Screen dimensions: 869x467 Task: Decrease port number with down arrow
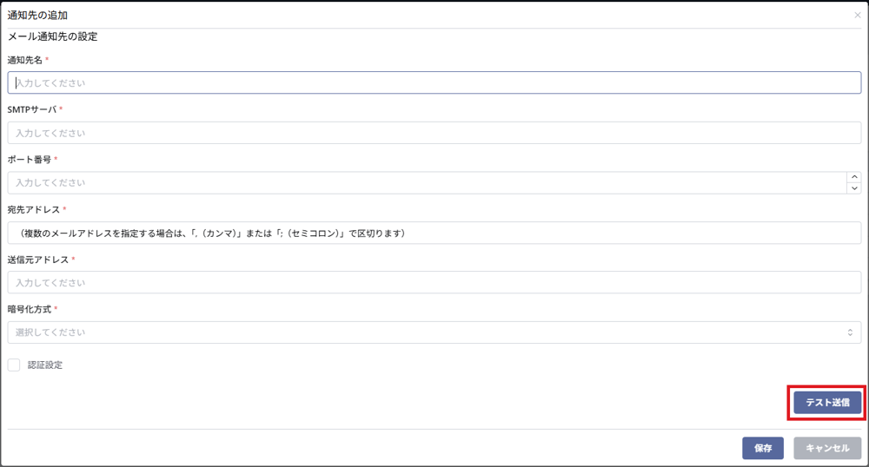(854, 188)
